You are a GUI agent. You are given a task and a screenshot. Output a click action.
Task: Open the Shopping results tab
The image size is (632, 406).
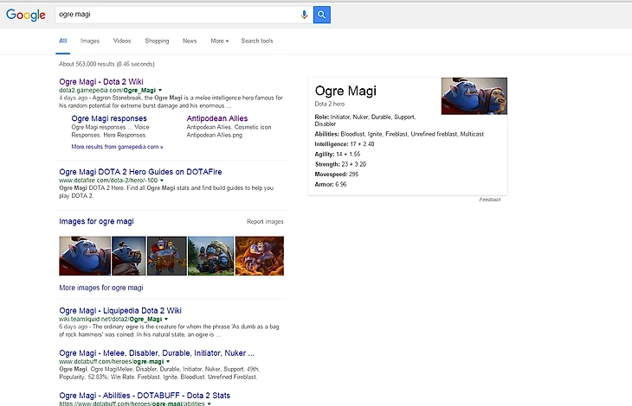[x=157, y=41]
